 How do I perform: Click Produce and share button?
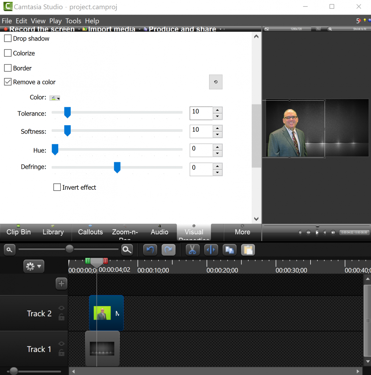(x=180, y=29)
